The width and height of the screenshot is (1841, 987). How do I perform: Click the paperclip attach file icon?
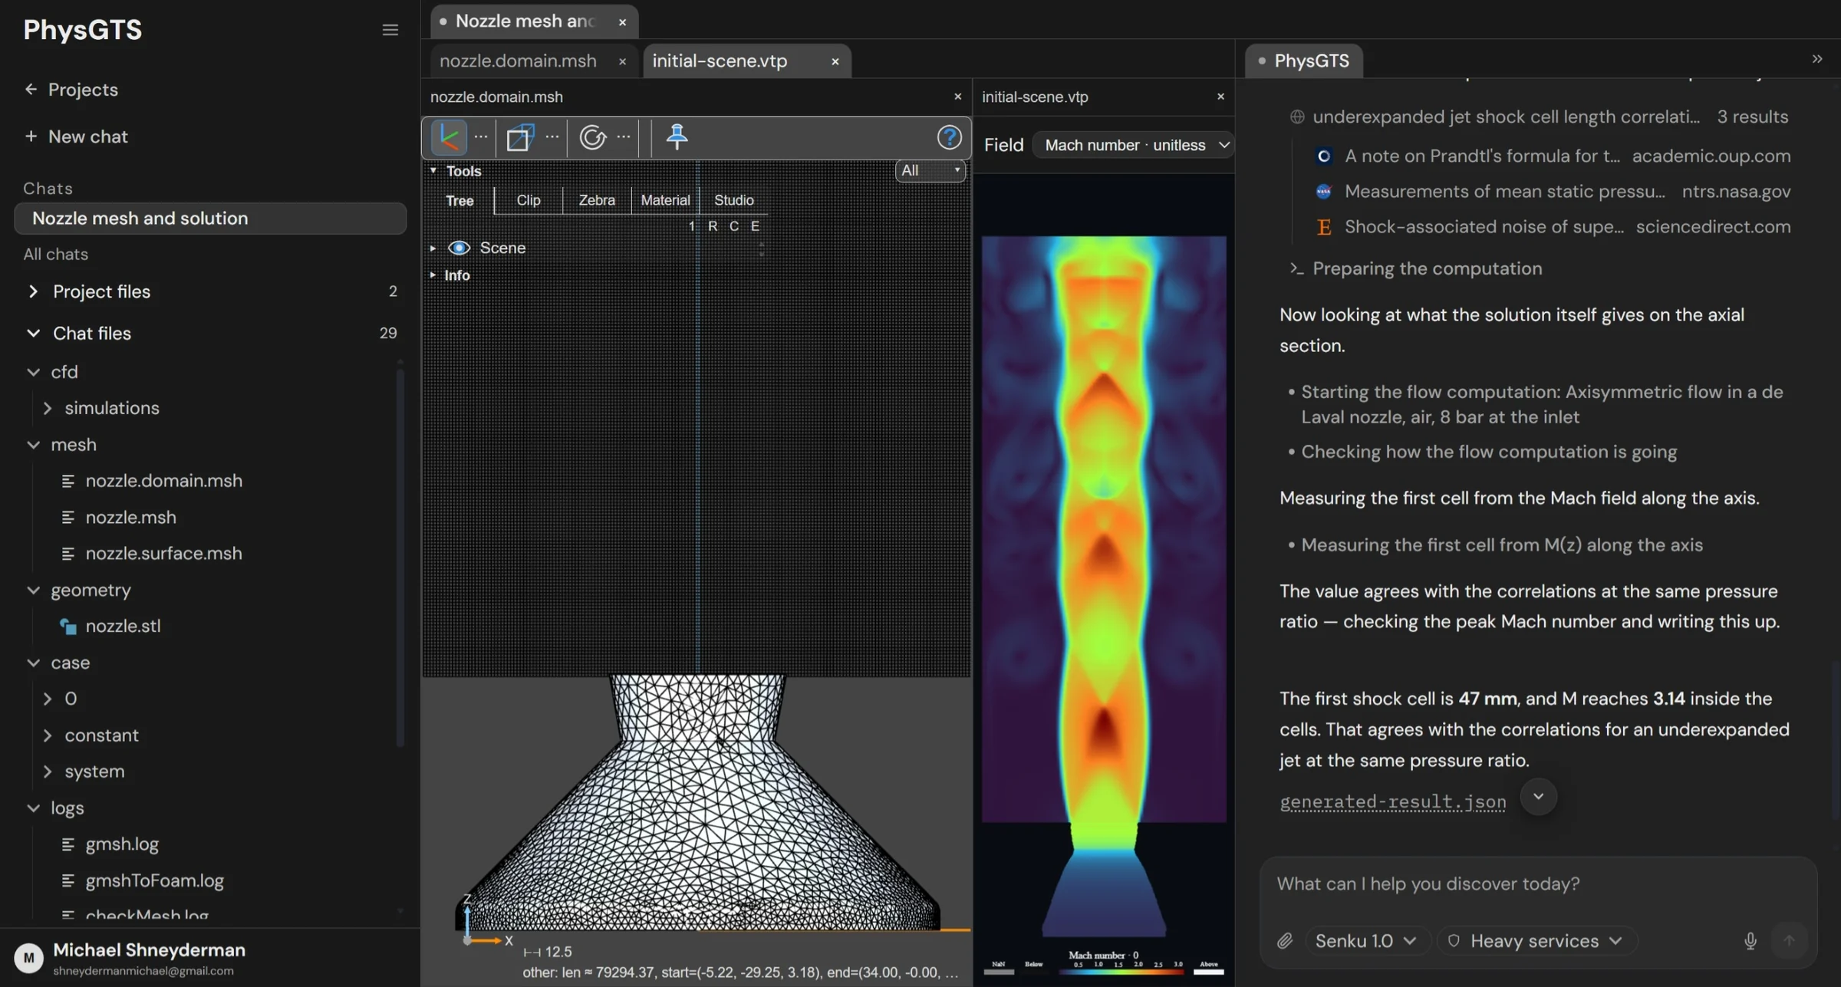point(1285,940)
